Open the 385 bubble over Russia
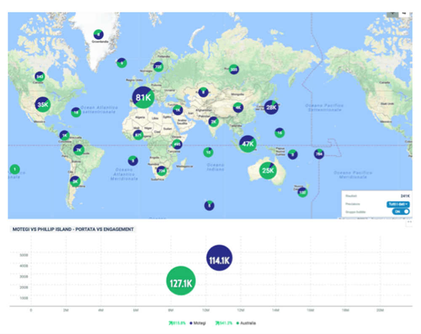The width and height of the screenshot is (421, 334). 234,69
